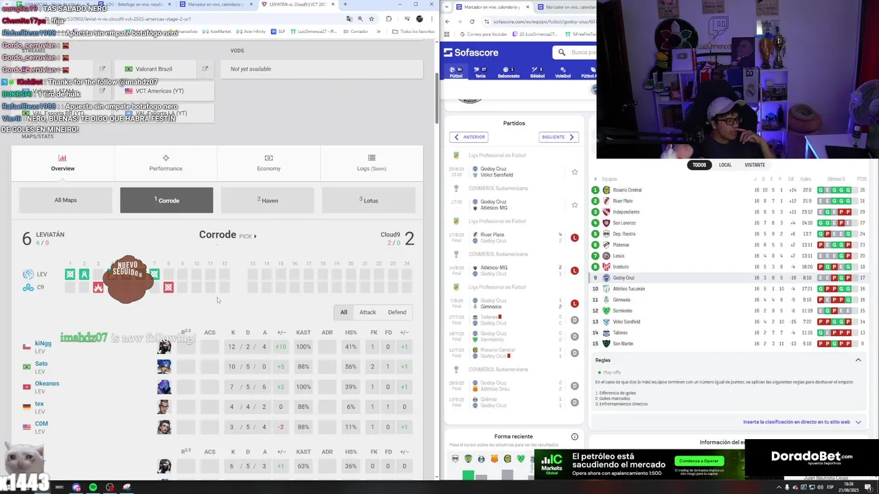Open 'Todos los favoritos' bookmarks folder
879x494 pixels.
[412, 31]
